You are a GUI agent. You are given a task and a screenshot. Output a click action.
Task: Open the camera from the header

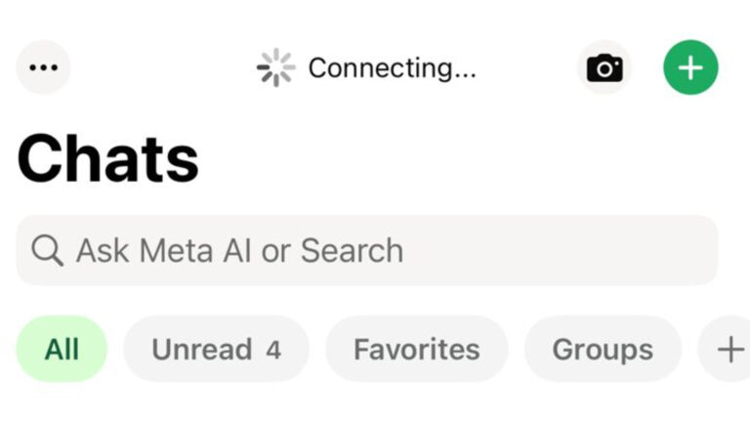[604, 67]
